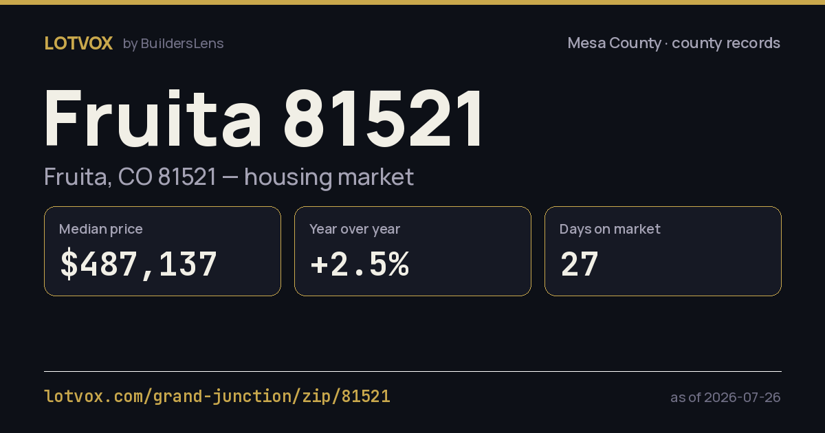Screen dimensions: 825x433
Task: Open the Median price card
Action: [162, 252]
